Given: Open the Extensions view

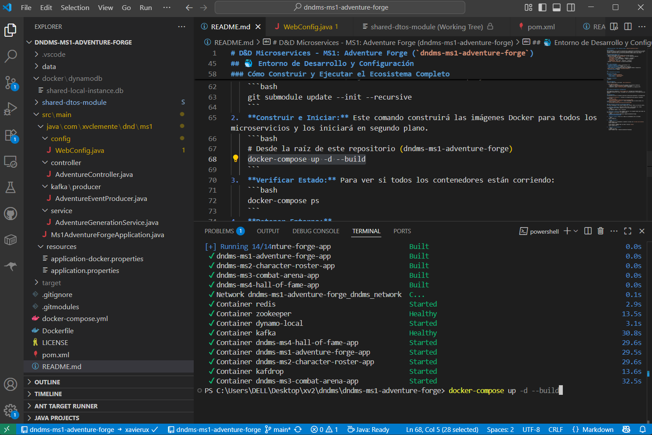Looking at the screenshot, I should point(10,135).
